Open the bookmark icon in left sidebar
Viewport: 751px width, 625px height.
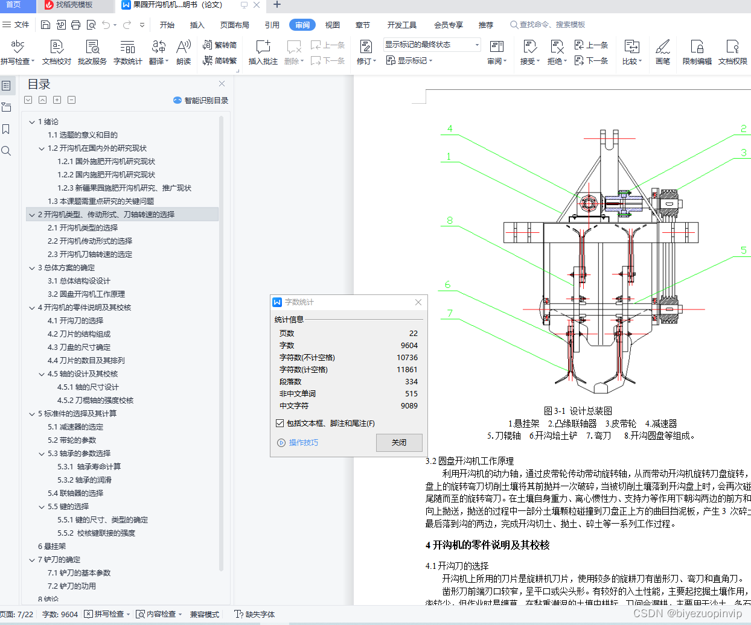(x=6, y=129)
